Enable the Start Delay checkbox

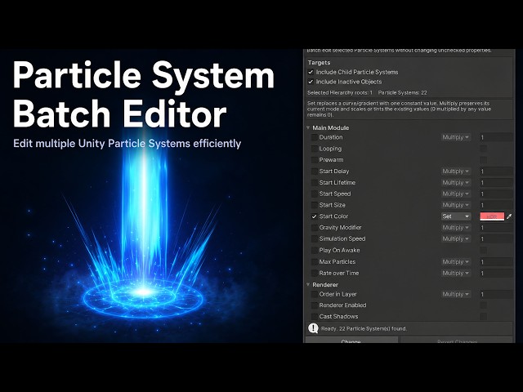[314, 171]
